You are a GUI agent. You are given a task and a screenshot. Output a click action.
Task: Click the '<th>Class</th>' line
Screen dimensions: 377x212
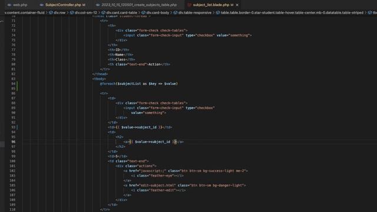click(121, 59)
